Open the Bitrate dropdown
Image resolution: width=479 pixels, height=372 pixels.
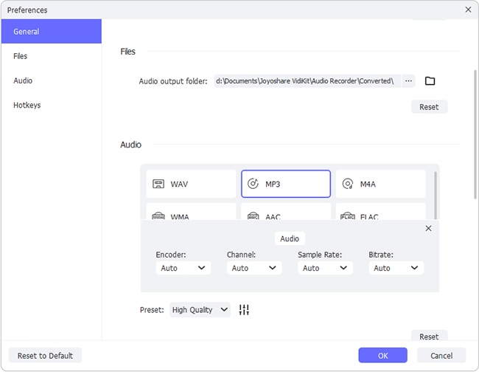click(396, 268)
